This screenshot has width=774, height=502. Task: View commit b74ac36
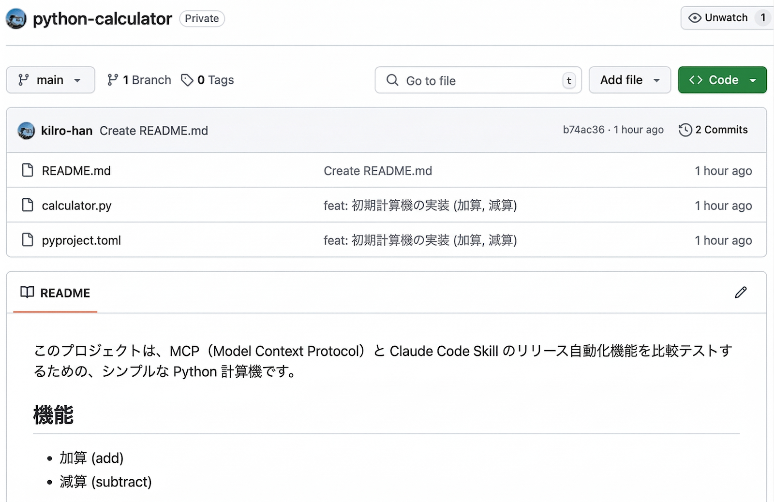point(583,130)
